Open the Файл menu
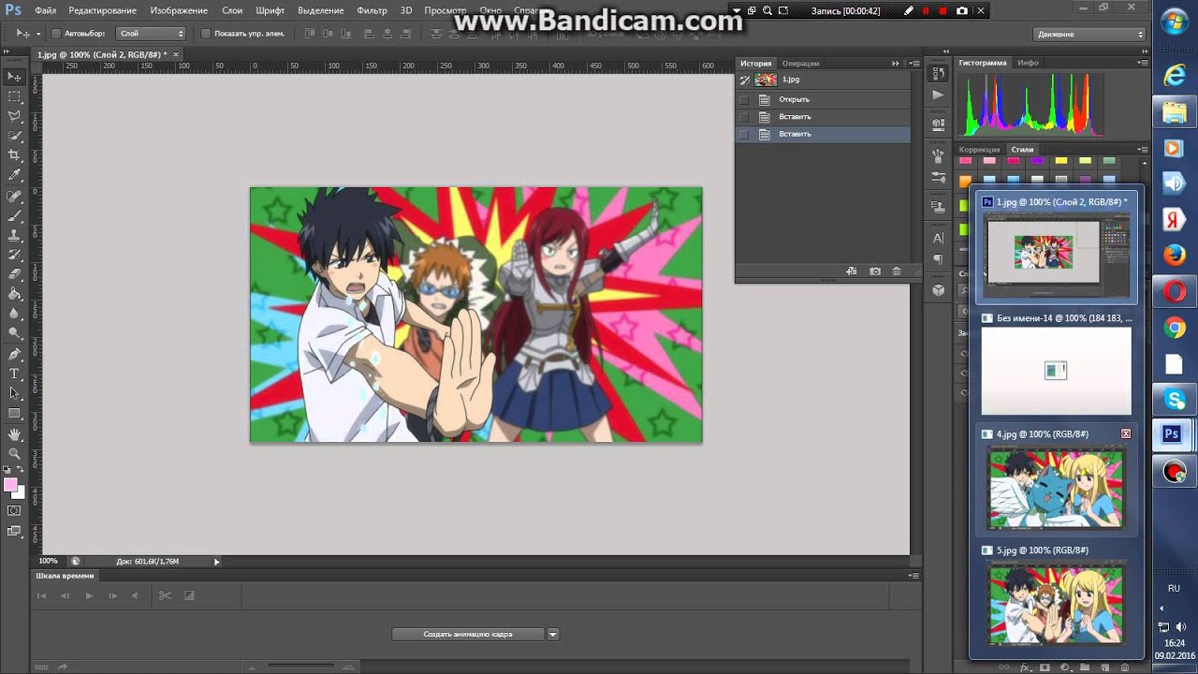This screenshot has height=674, width=1198. (x=46, y=10)
